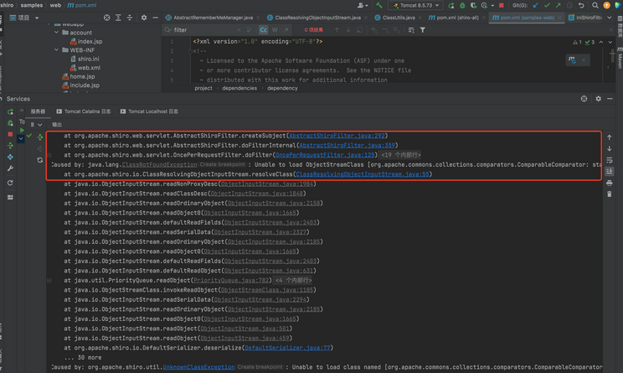Click the UnknownClassException link
This screenshot has height=373, width=623.
[198, 367]
